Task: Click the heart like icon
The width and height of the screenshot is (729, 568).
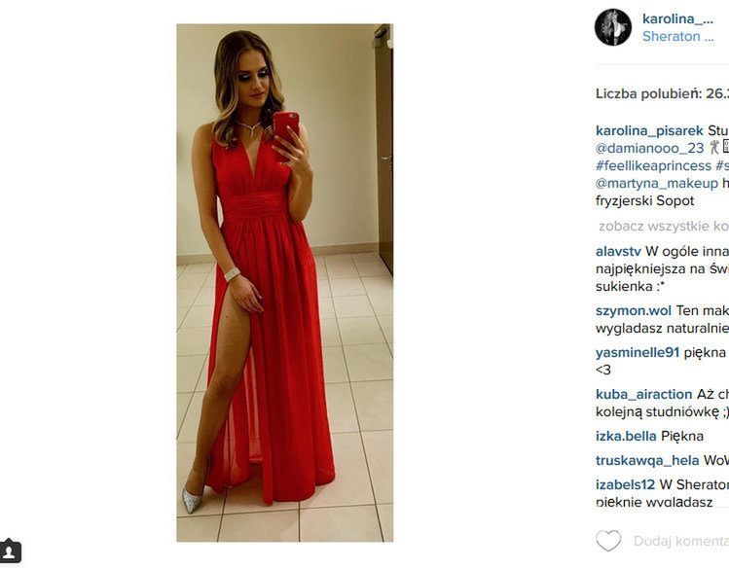Action: (x=608, y=541)
